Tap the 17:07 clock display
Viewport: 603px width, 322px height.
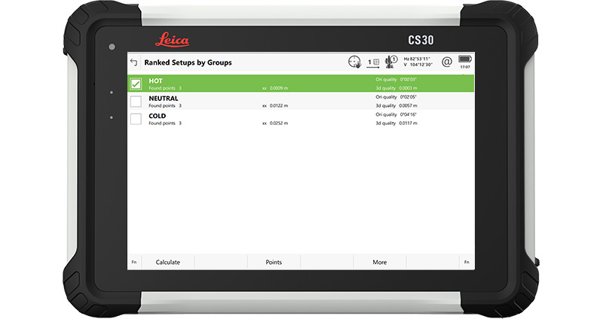tap(464, 67)
